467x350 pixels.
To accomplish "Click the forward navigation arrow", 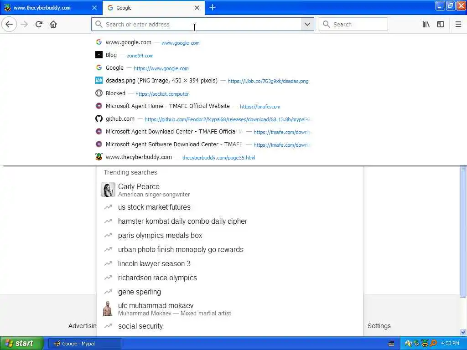I will [24, 24].
